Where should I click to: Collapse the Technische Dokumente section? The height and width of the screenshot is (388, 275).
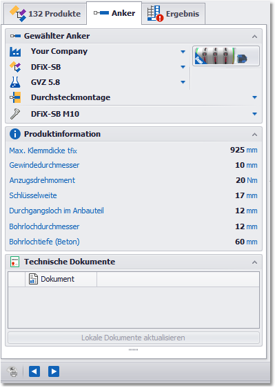[x=254, y=262]
